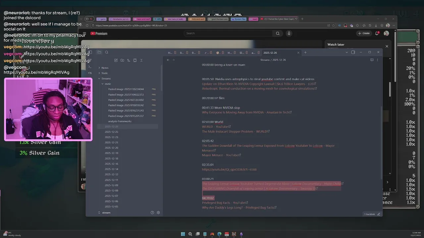Change sort order in Obsidian file explorer
424x238 pixels.
click(129, 60)
